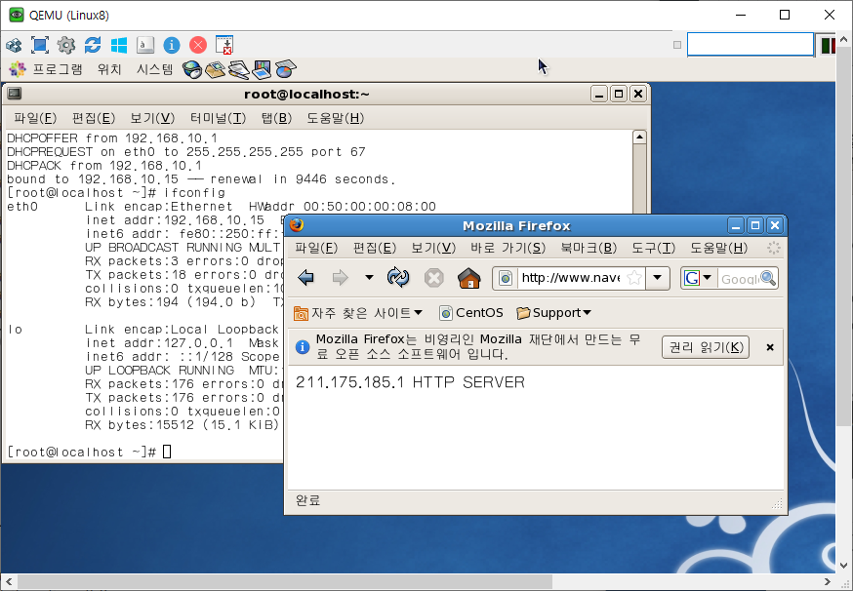Click QEMU vertical scrollbar up arrow
Viewport: 853px width, 591px height.
(x=844, y=40)
